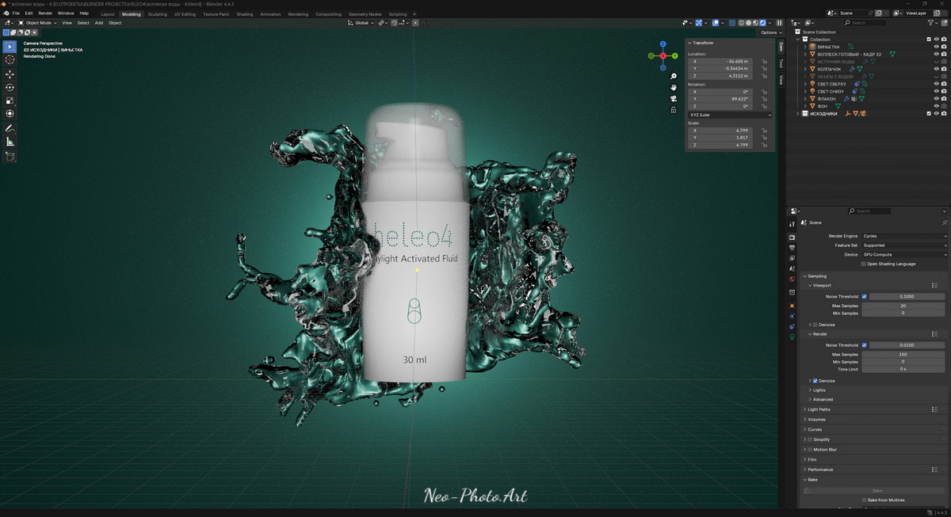Image resolution: width=951 pixels, height=517 pixels.
Task: Click the viewport Options button
Action: coord(770,32)
